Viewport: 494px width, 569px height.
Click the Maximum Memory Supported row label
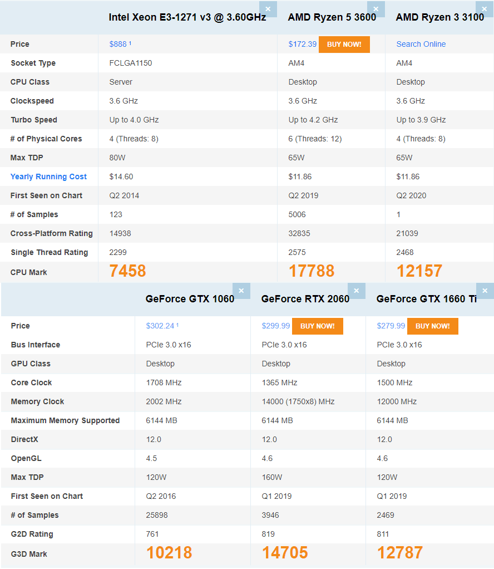click(x=65, y=420)
